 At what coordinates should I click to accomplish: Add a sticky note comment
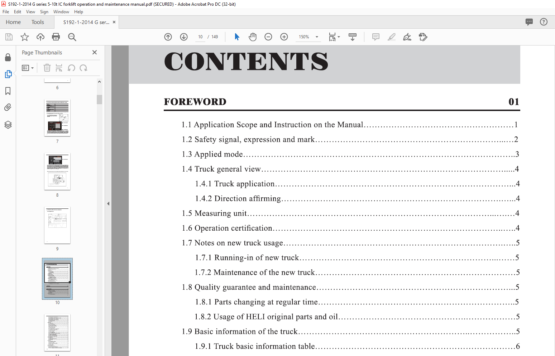pyautogui.click(x=376, y=37)
